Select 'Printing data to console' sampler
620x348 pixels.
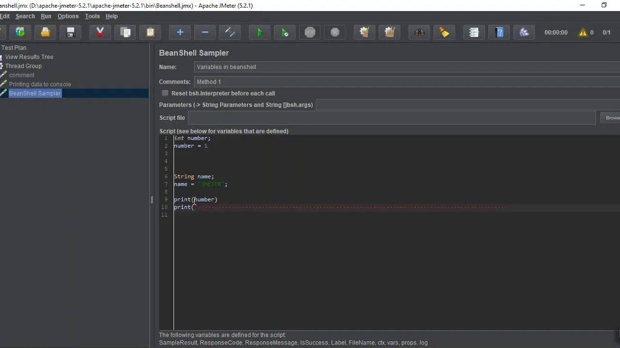coord(40,84)
